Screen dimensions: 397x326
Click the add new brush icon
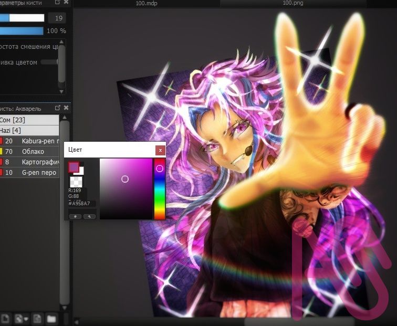(5, 319)
